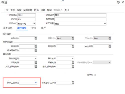Open calculator for 标准工时-主计量 field
The image size is (125, 94).
click(x=73, y=83)
